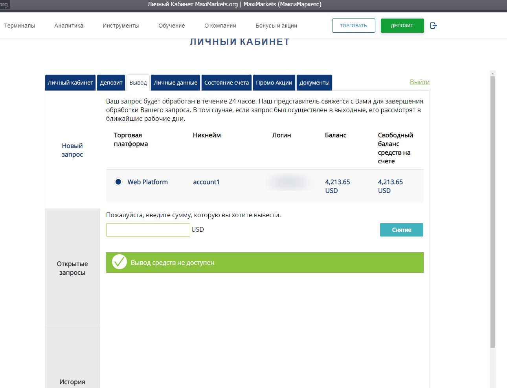Click the Свободный баланс column header
Viewport: 507px width, 388px height.
[x=395, y=148]
